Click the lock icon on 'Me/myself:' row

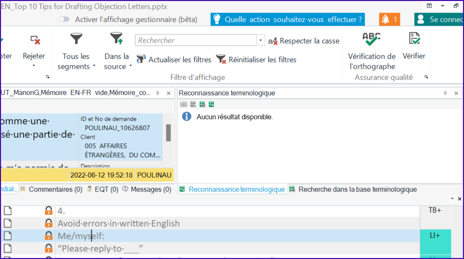48,236
